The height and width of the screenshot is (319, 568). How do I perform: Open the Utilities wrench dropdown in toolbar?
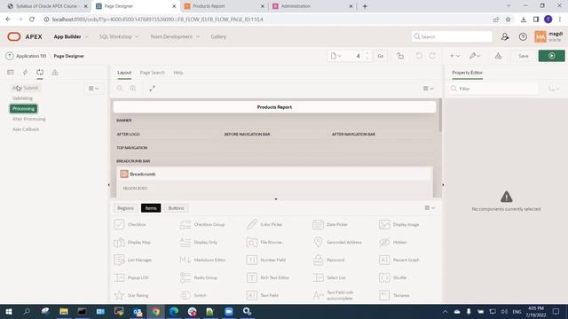pyautogui.click(x=475, y=56)
